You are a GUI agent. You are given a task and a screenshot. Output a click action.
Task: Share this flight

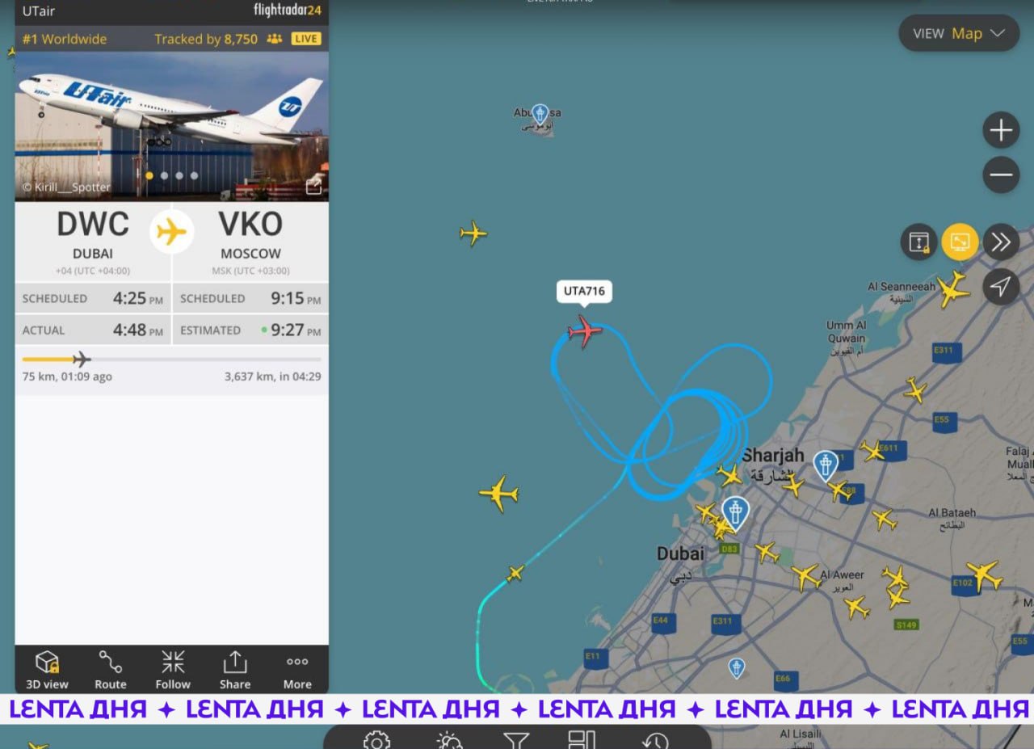235,670
